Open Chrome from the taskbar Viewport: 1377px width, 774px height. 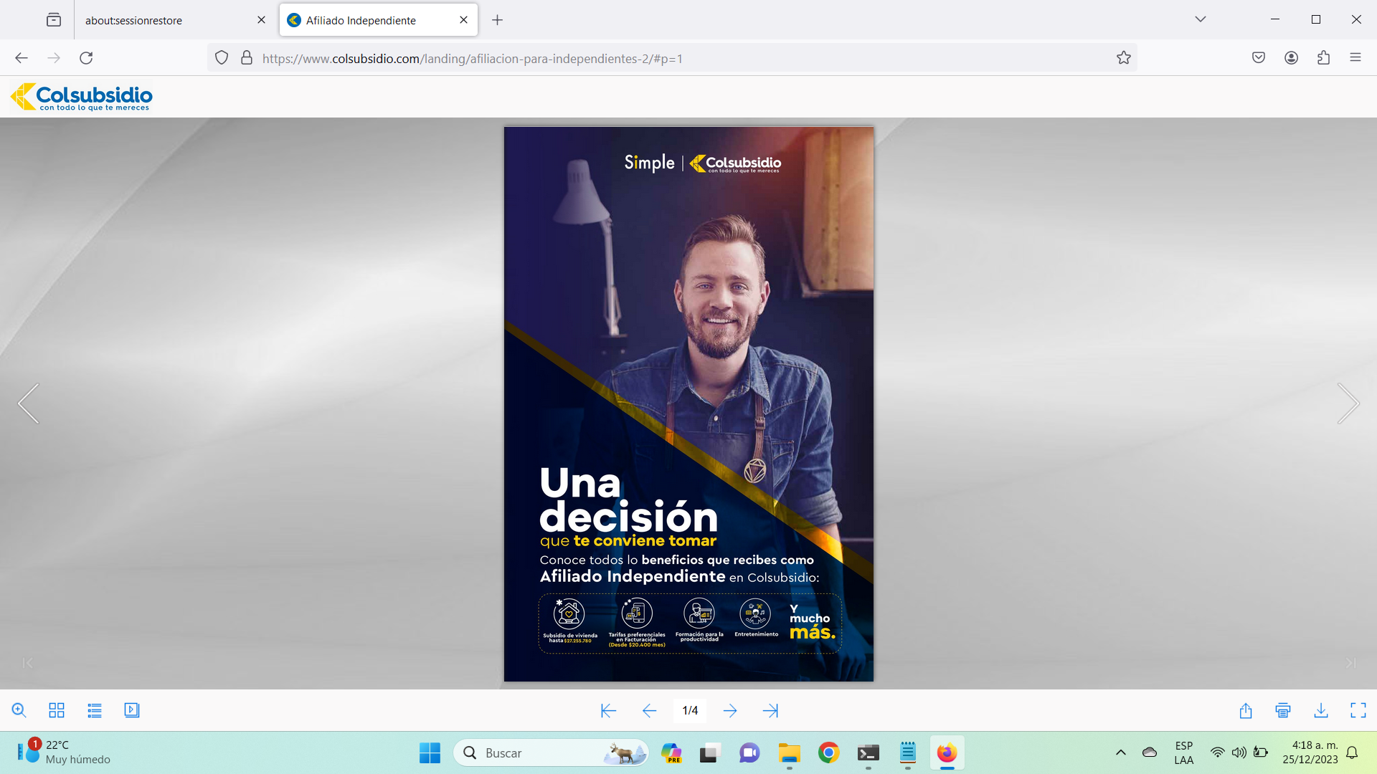point(828,752)
